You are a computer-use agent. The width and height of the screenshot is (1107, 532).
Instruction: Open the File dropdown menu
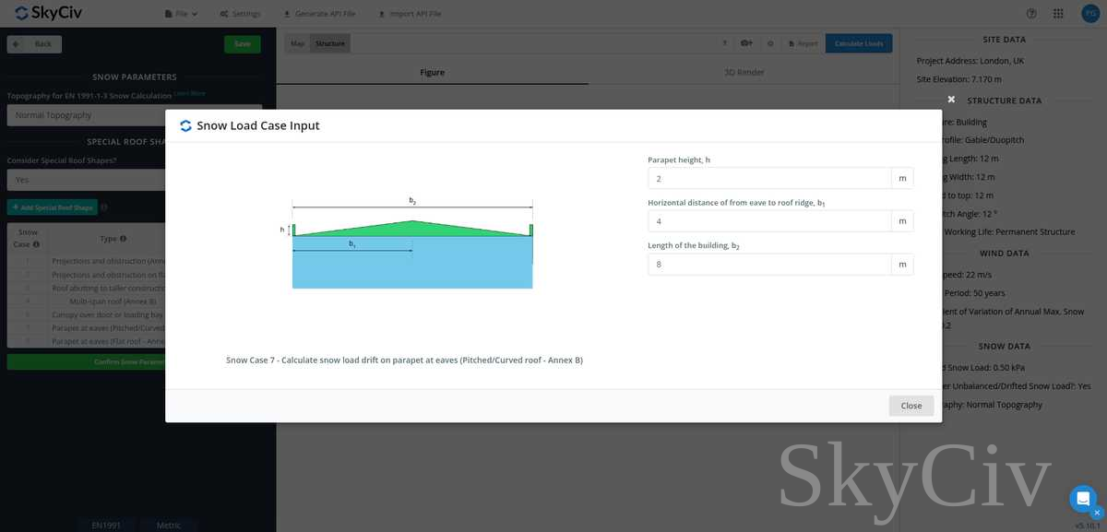click(181, 14)
